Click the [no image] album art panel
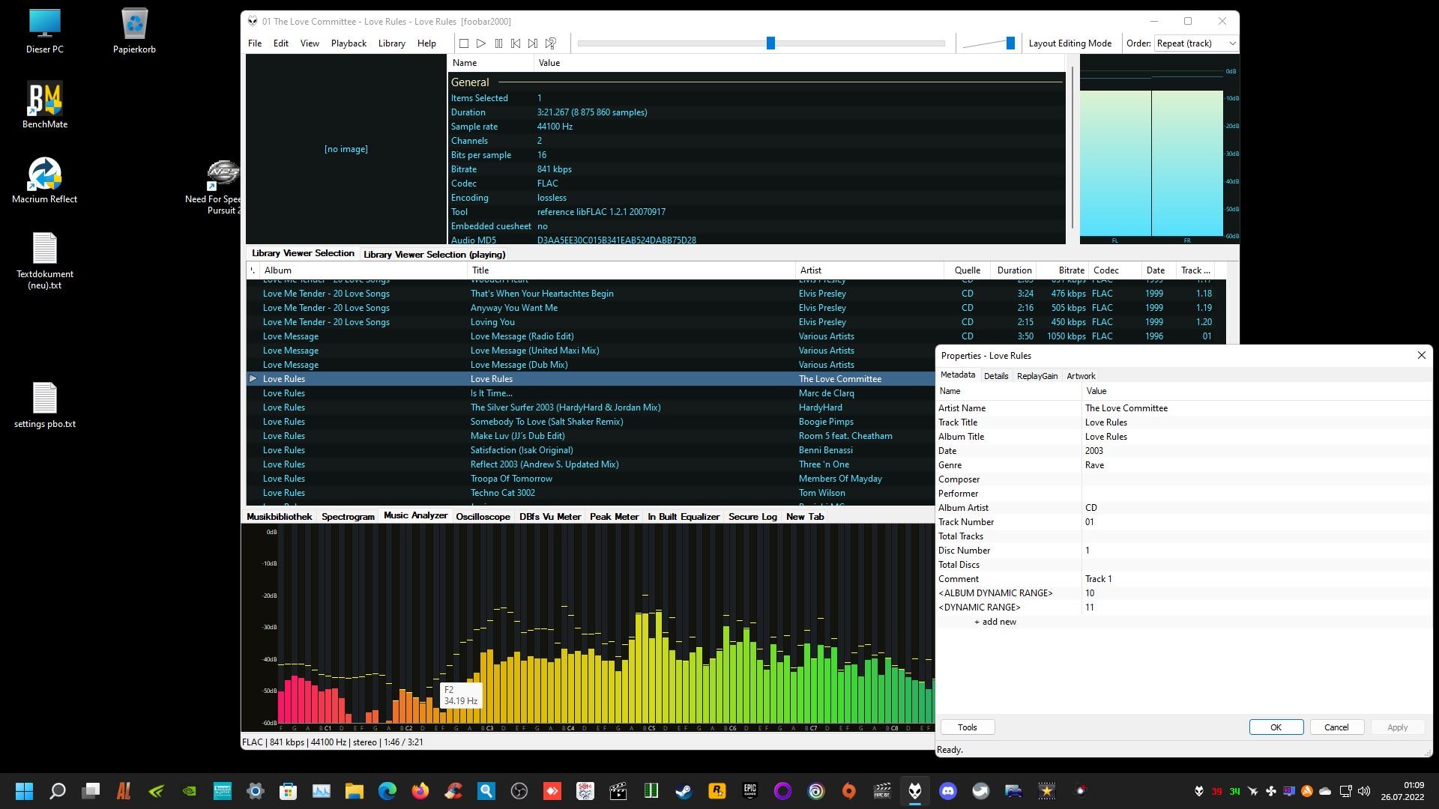 pos(346,149)
